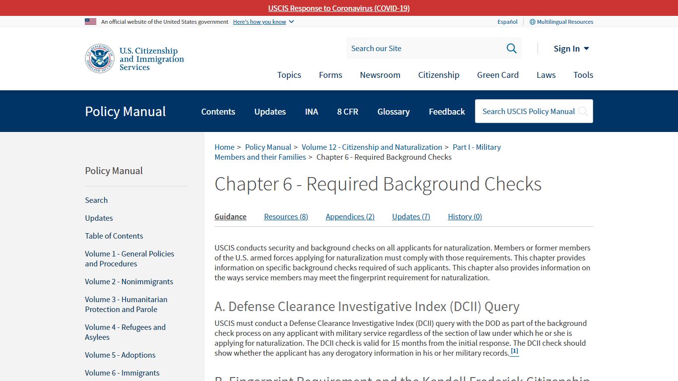Click the US flag icon in the banner
Screen dimensions: 678x381
(x=90, y=22)
